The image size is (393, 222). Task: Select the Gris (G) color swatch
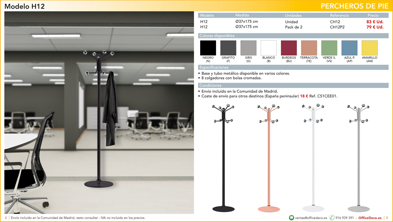[x=249, y=48]
